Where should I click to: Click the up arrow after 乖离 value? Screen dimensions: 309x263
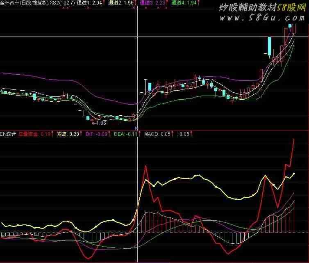[x=82, y=134]
